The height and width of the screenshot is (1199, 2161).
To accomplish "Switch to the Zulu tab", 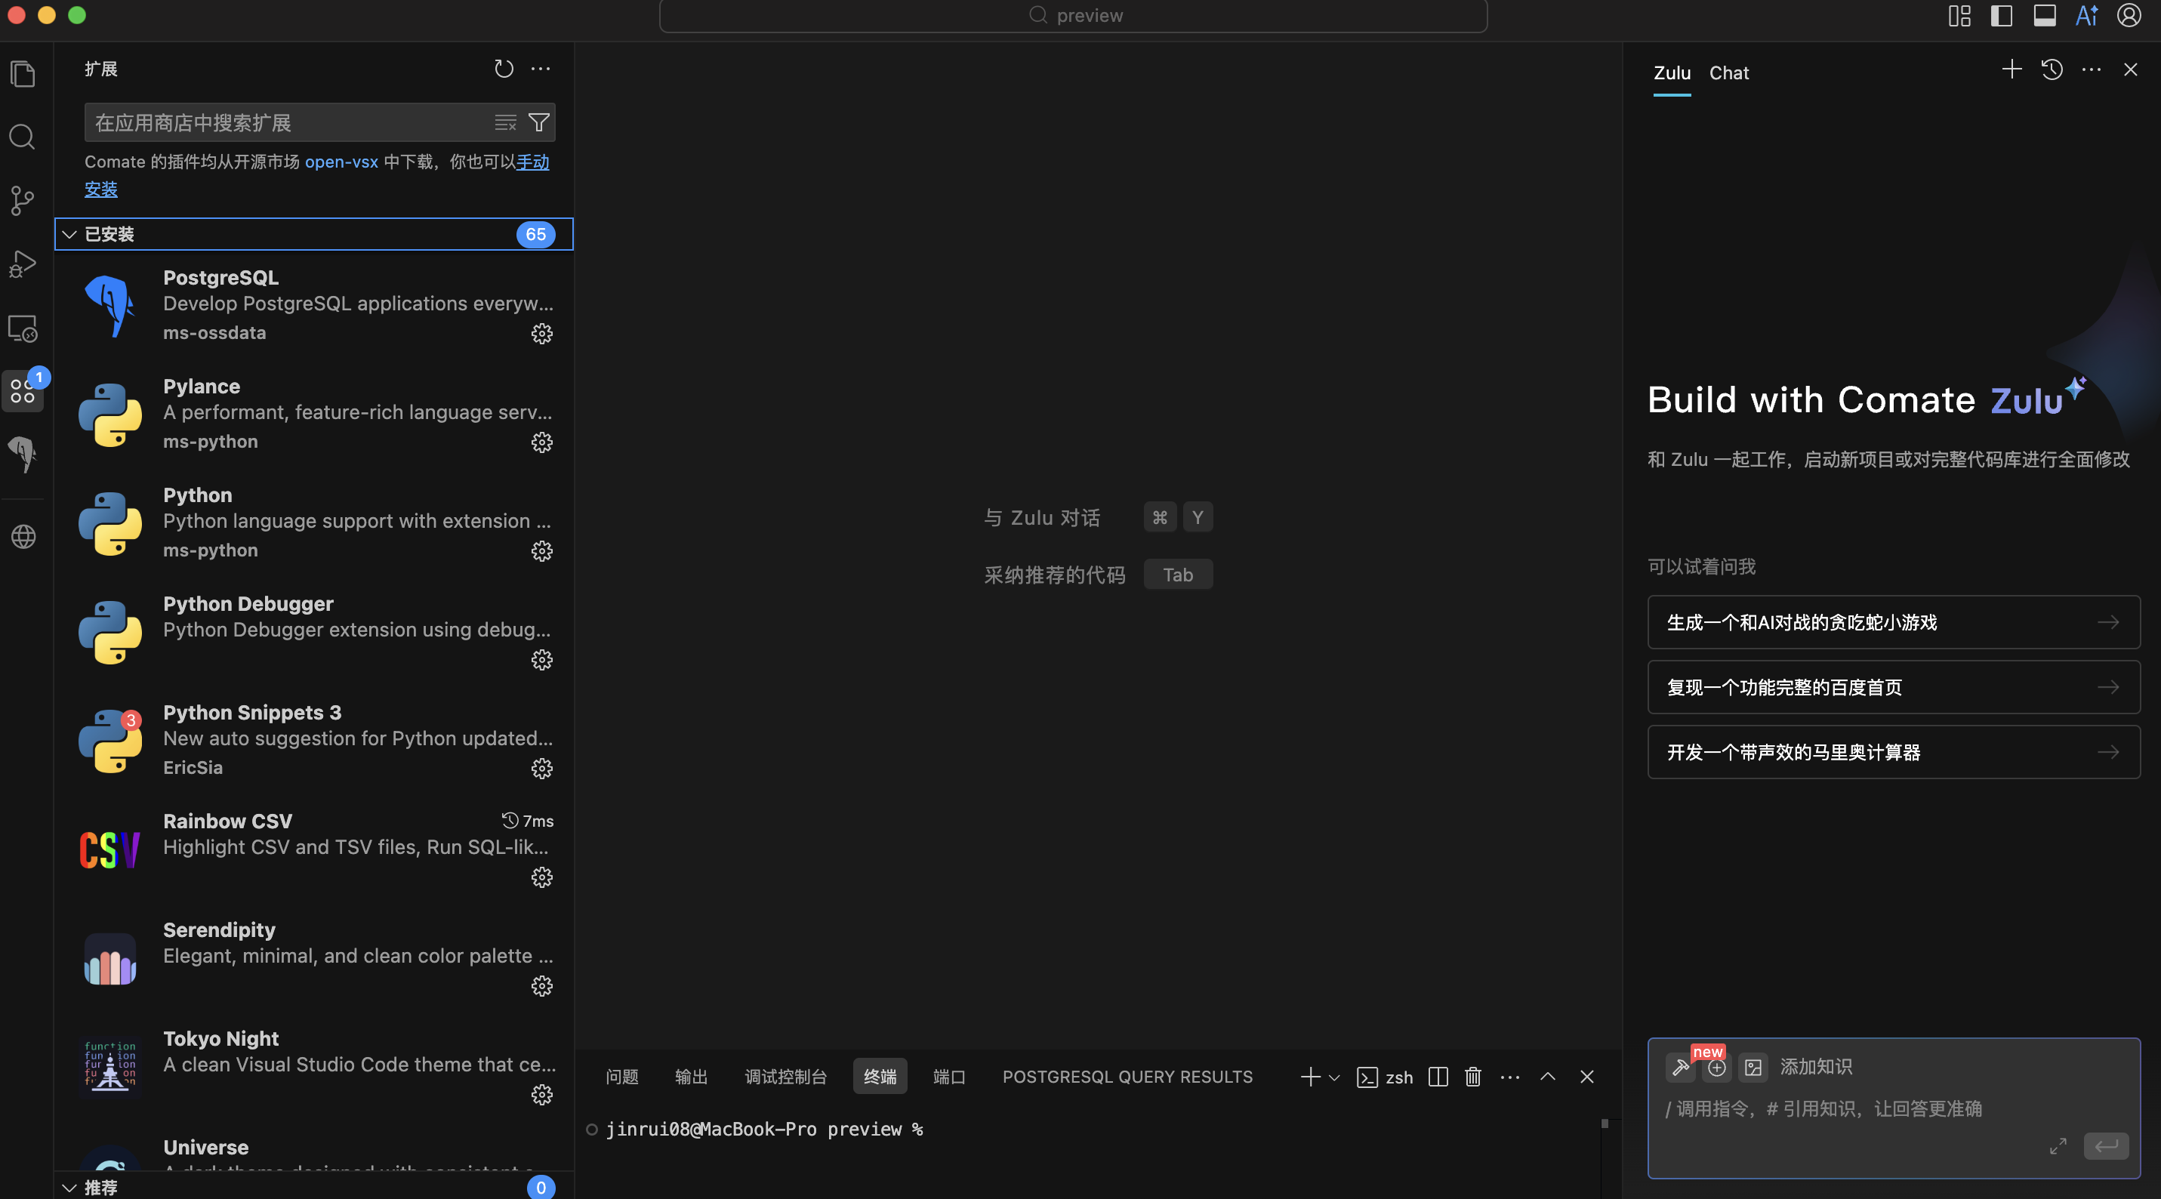I will (1672, 73).
